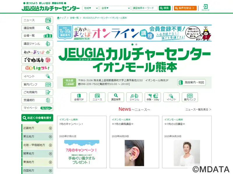Screen dimensions: 233x174
Task: Click the イベント bouquet icon button
Action: coord(171,97)
